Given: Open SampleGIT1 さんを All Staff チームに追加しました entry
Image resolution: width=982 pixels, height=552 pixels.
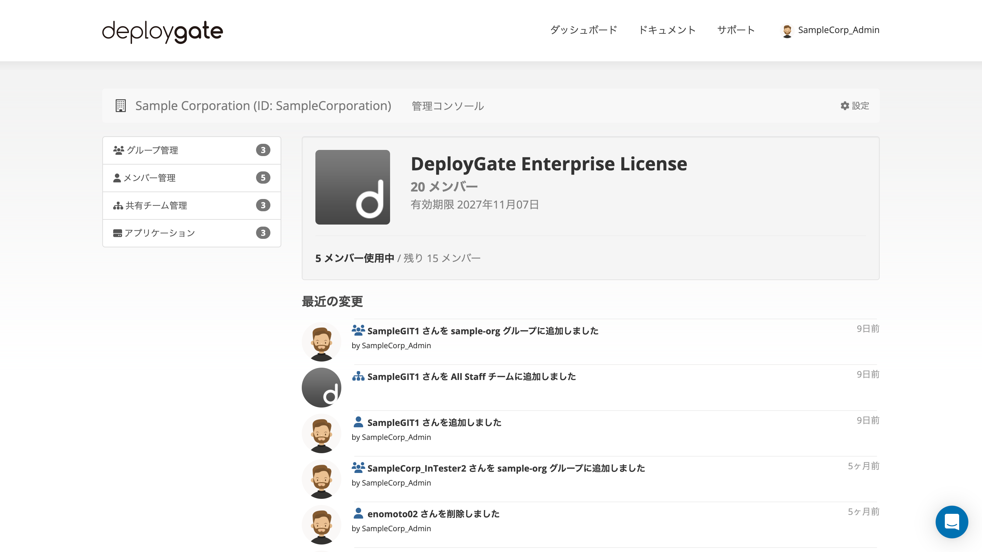Looking at the screenshot, I should tap(472, 377).
